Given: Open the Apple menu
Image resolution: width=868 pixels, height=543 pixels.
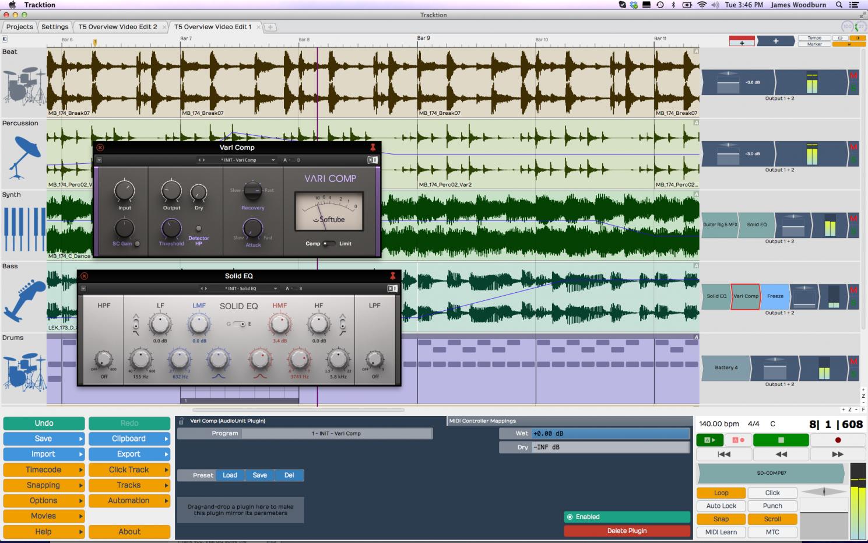Looking at the screenshot, I should 12,5.
